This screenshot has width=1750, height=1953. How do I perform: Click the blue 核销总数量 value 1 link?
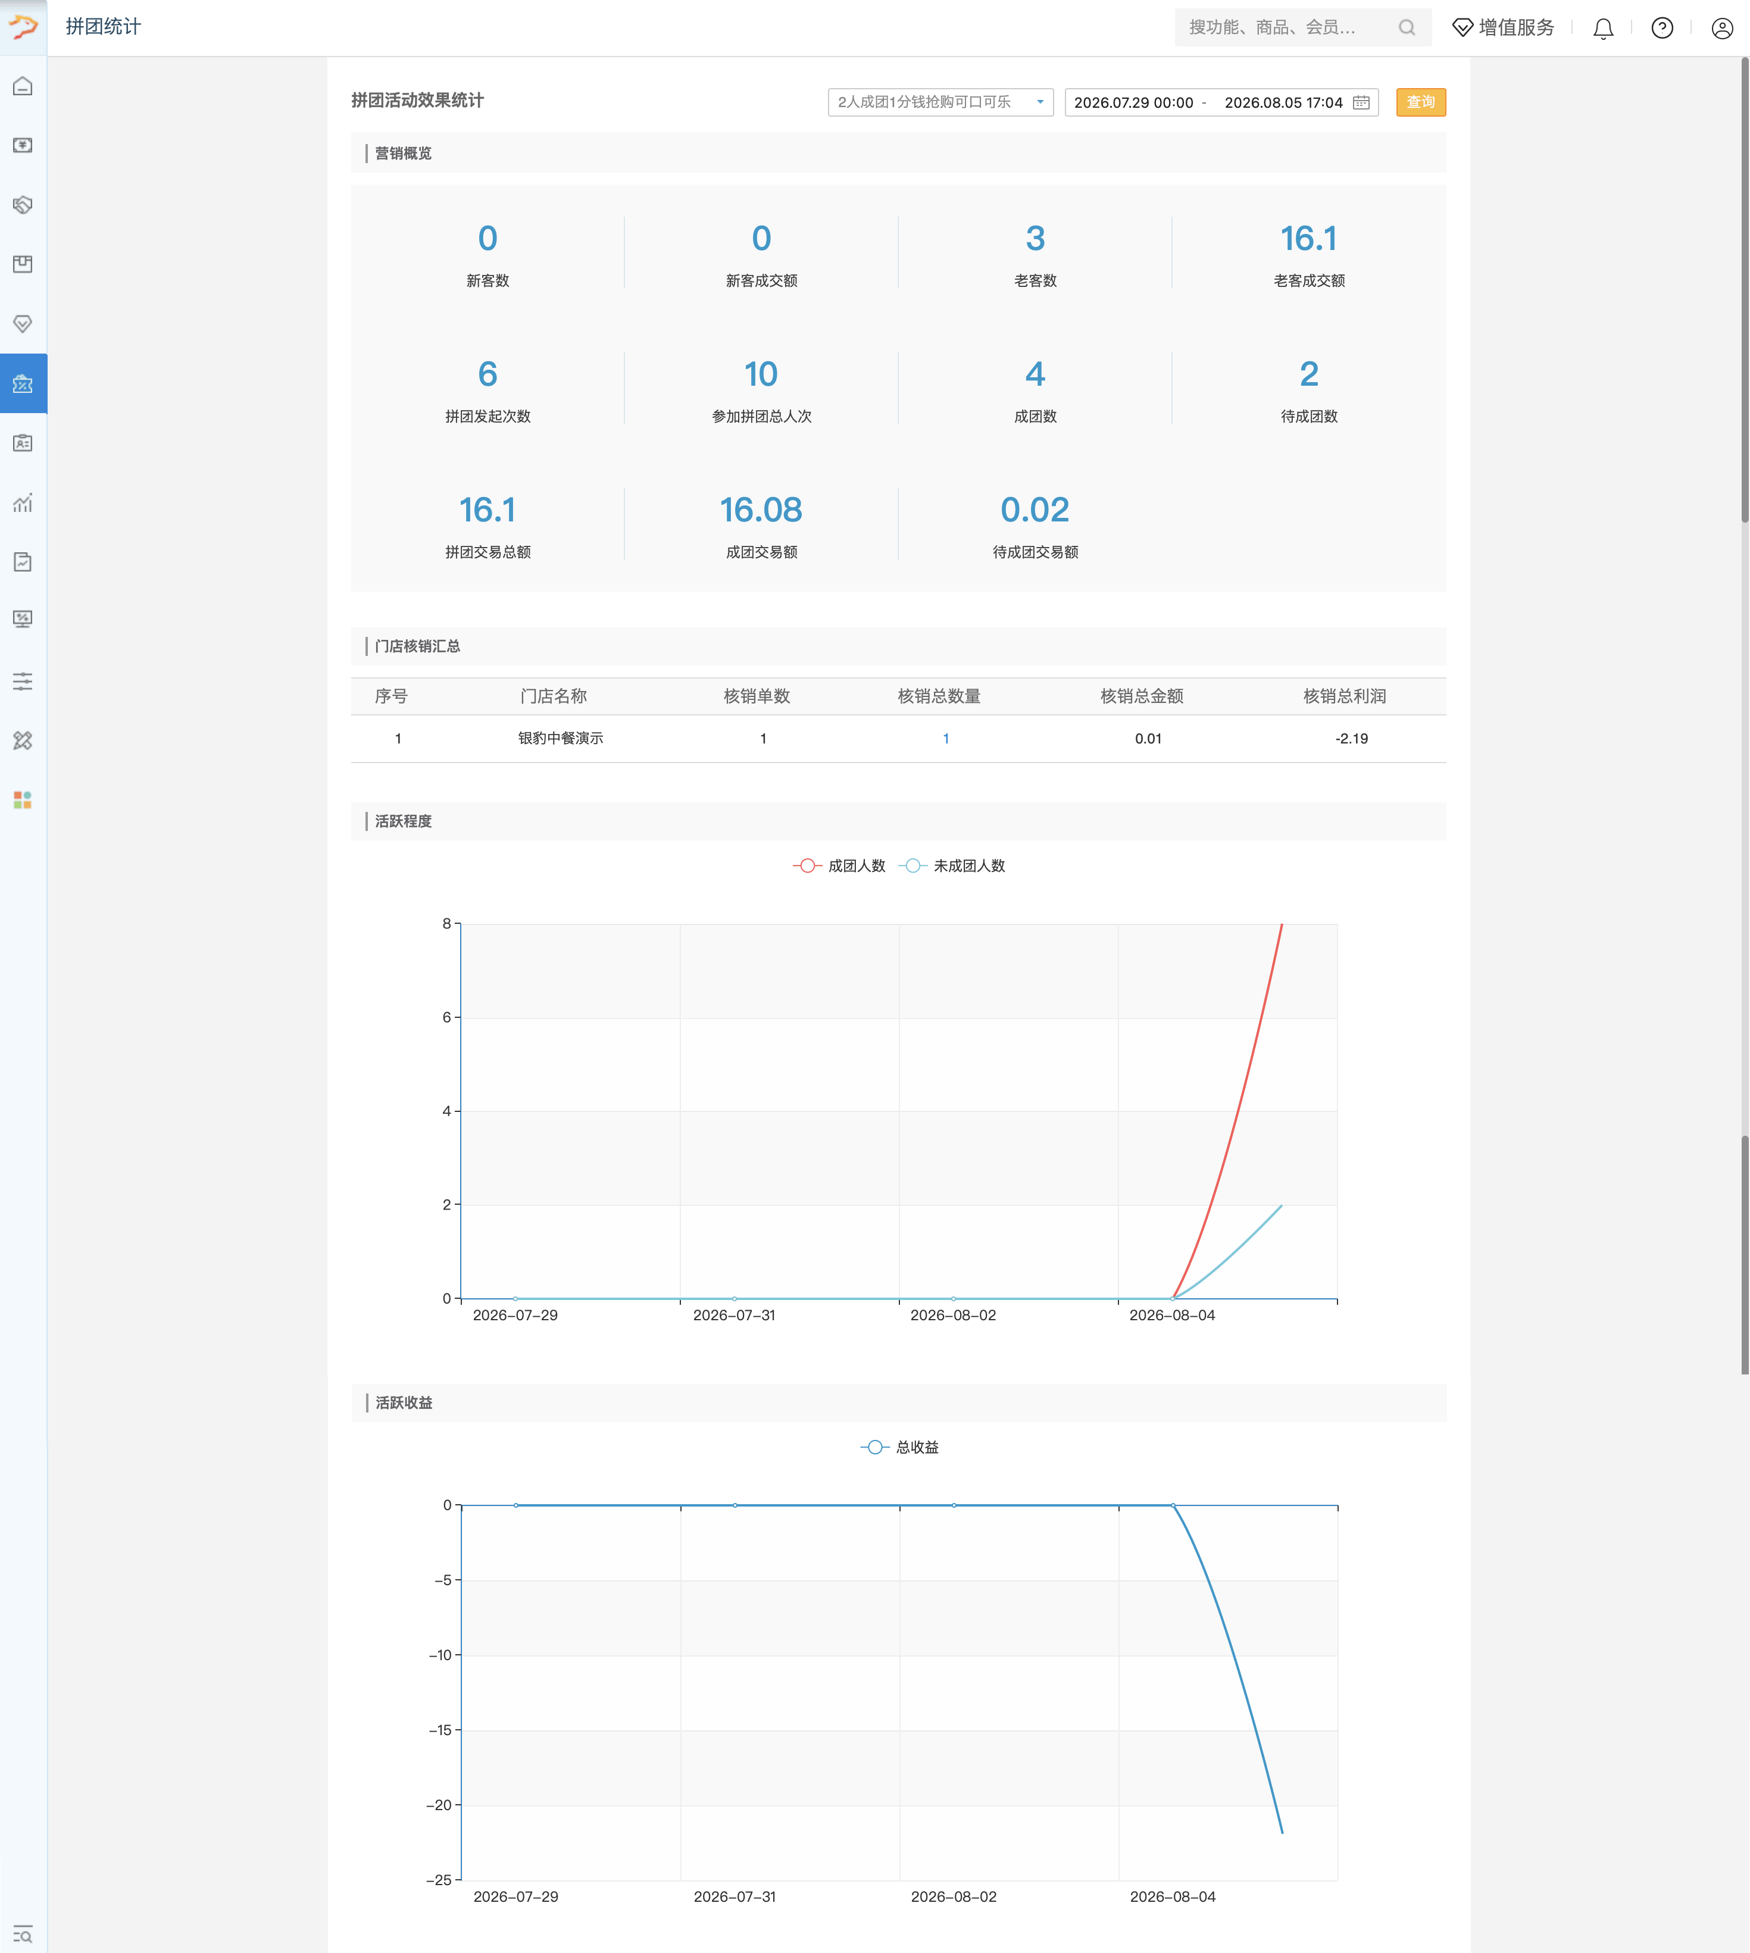[946, 739]
